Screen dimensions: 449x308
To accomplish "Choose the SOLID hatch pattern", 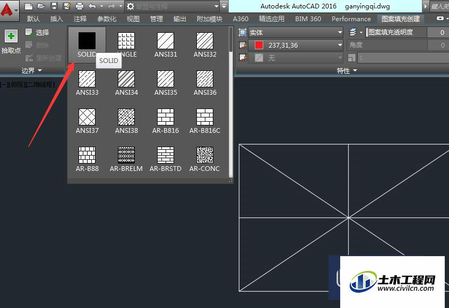I will pyautogui.click(x=87, y=44).
